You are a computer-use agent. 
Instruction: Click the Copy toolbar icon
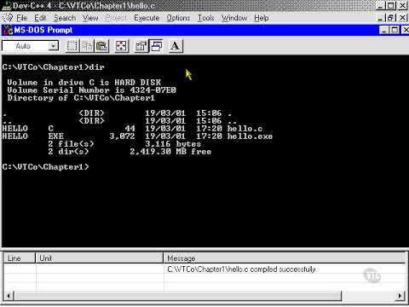87,46
